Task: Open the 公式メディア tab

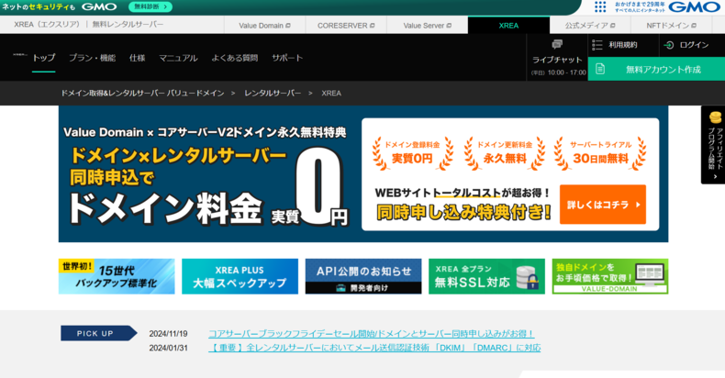Action: click(590, 26)
